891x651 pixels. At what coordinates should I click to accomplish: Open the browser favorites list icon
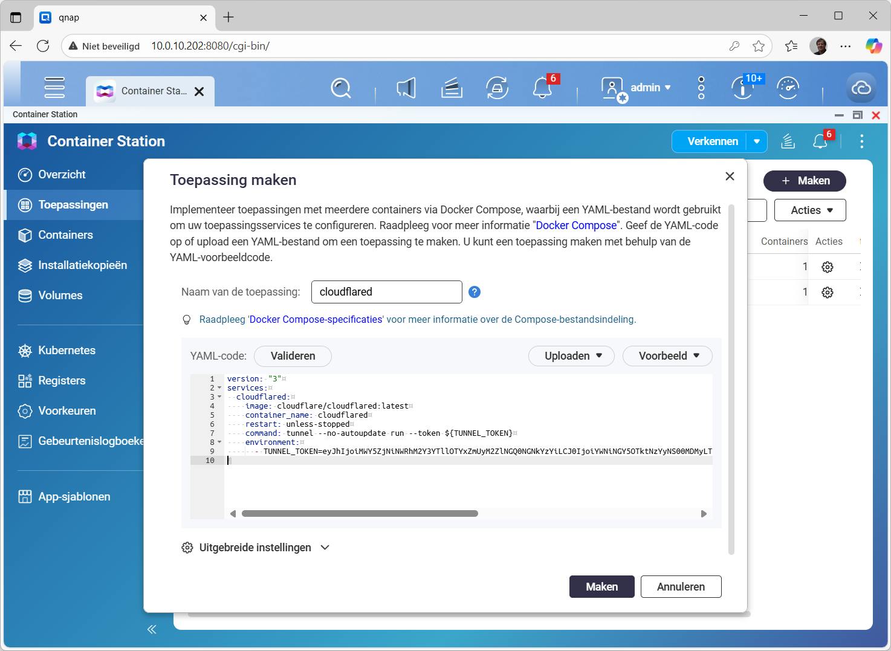tap(791, 46)
